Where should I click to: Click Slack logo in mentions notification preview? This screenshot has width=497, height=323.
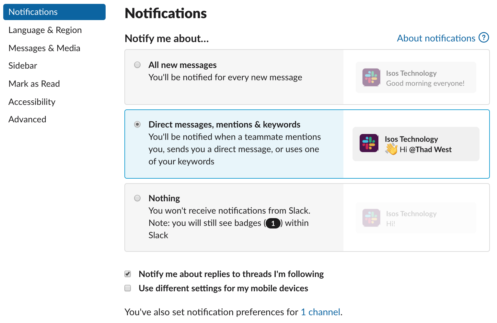(x=369, y=143)
